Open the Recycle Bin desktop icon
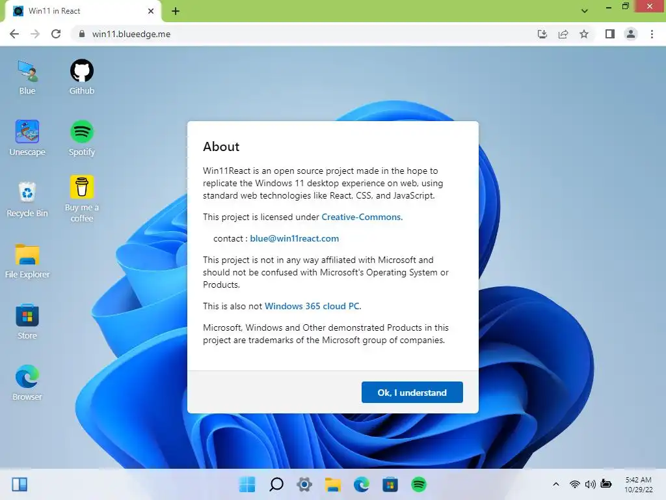Image resolution: width=666 pixels, height=500 pixels. coord(27,199)
